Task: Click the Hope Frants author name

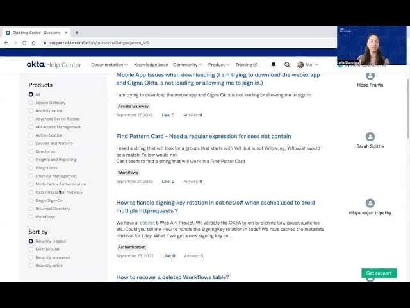Action: coord(370,85)
